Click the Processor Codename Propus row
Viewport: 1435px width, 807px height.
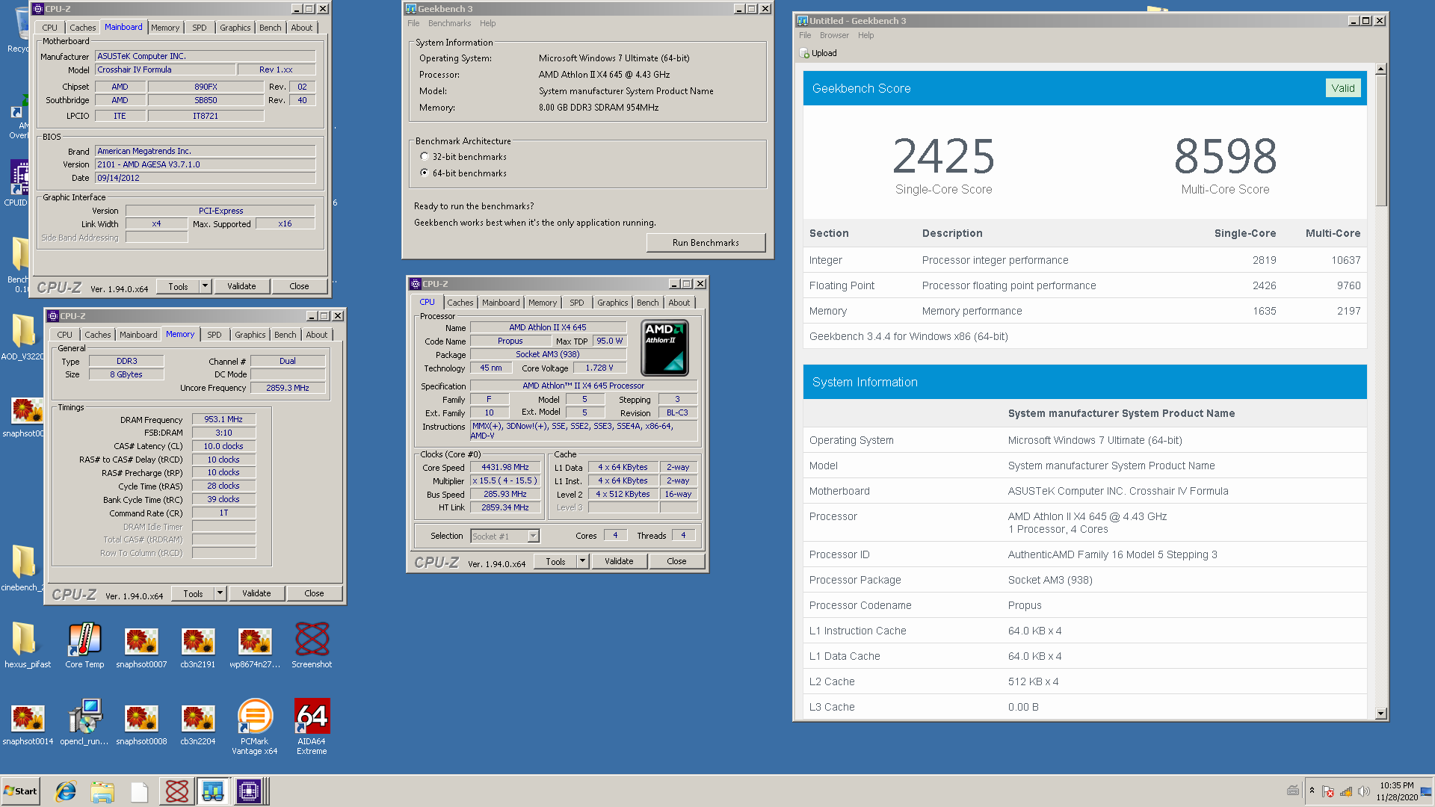(x=1084, y=605)
